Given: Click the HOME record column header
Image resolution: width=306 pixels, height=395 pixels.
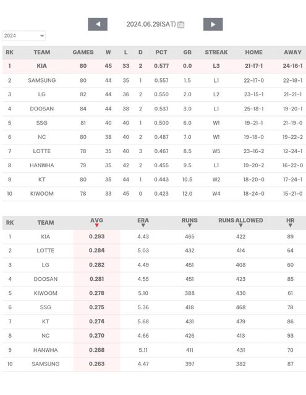Looking at the screenshot, I should tap(254, 52).
